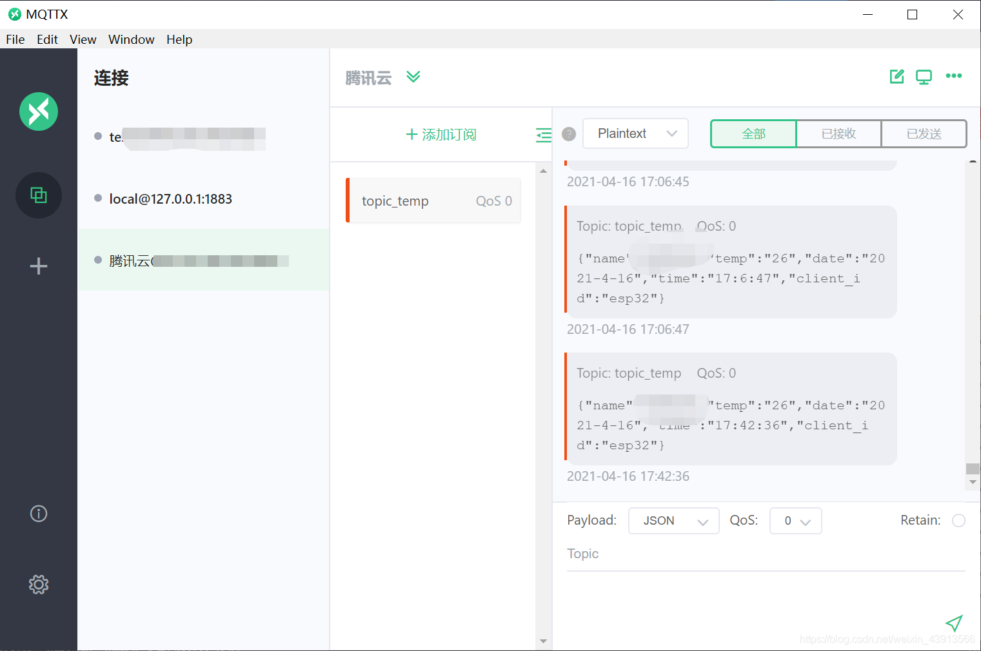Open the About info icon
The height and width of the screenshot is (651, 981).
[39, 514]
